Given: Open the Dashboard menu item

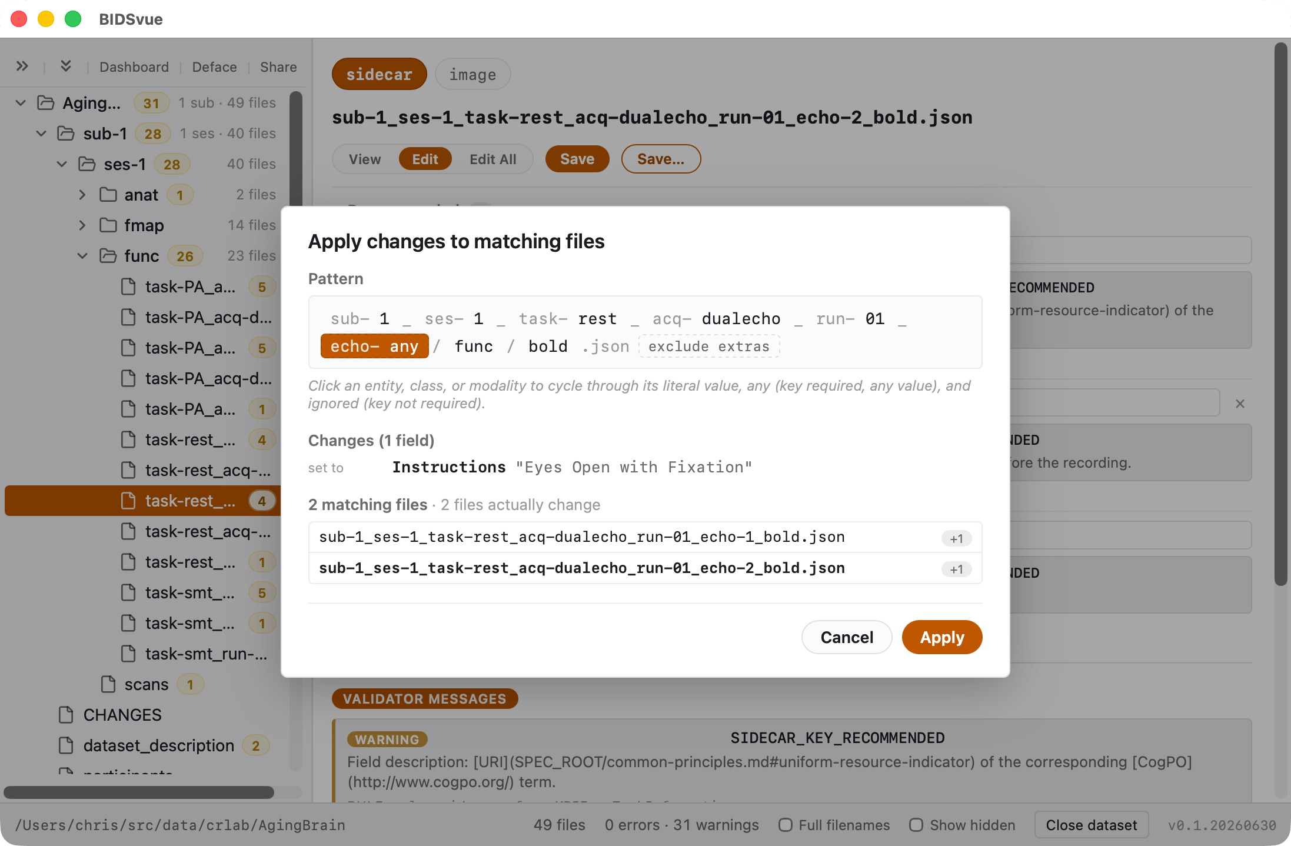Looking at the screenshot, I should point(134,67).
